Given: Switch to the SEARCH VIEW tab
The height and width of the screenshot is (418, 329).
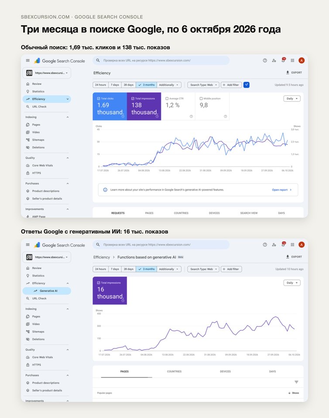Looking at the screenshot, I should [249, 213].
